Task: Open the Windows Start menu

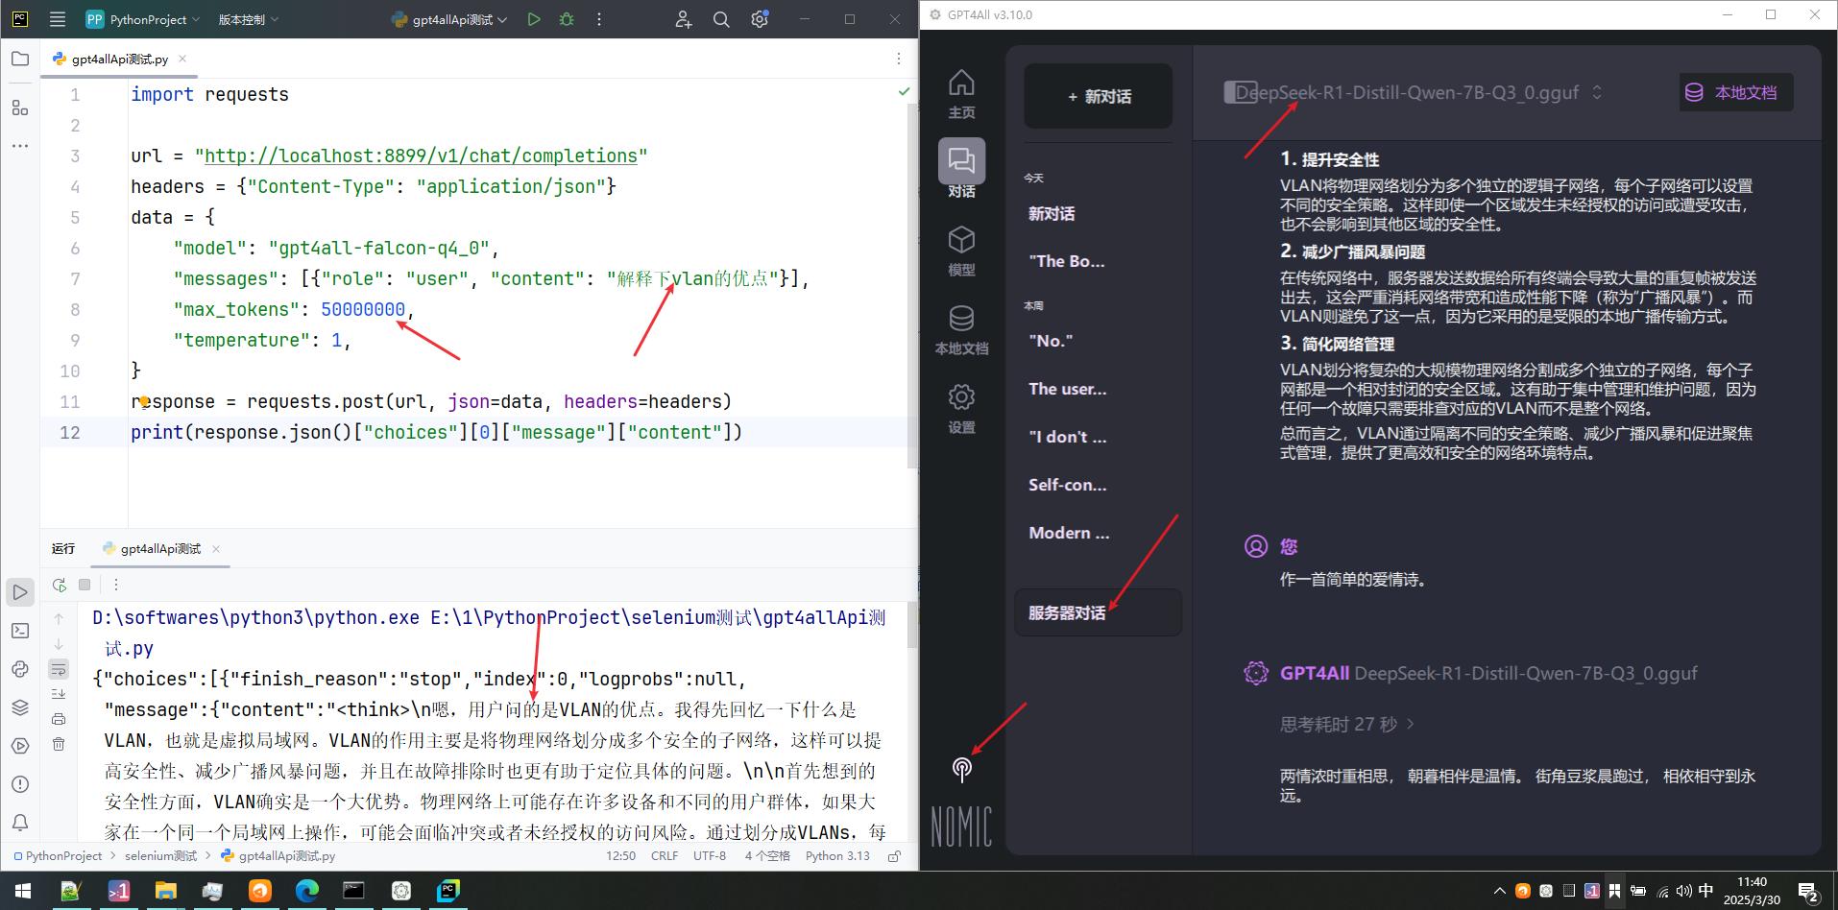Action: [x=23, y=891]
